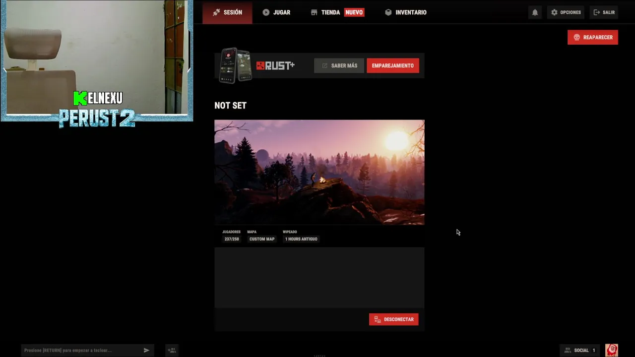
Task: Open the Sesión tab
Action: 227,12
